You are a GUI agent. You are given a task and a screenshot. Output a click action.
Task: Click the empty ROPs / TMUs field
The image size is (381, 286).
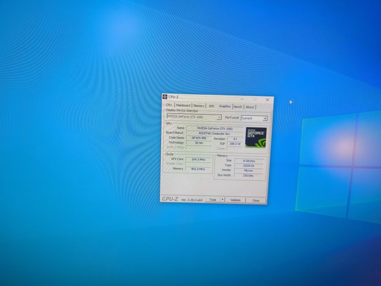(x=199, y=147)
